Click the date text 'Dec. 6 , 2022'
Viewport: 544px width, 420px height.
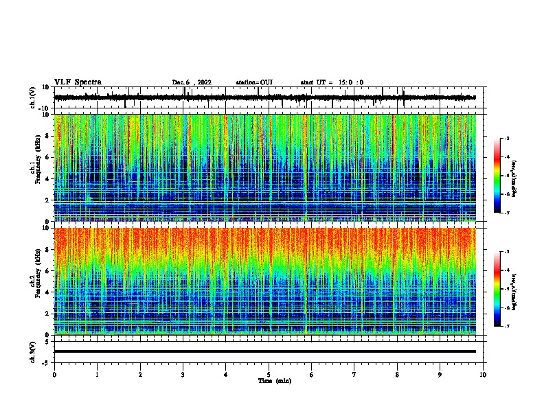(192, 82)
